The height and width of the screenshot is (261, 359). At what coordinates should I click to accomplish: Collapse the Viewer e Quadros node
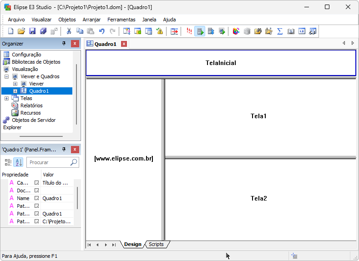point(7,76)
